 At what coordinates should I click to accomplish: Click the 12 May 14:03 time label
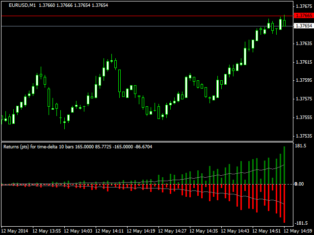(78, 231)
